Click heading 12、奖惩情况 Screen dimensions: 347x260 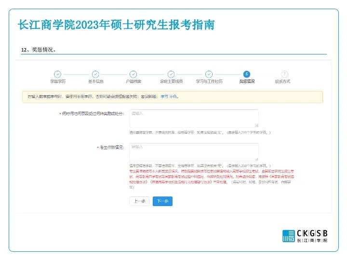(x=38, y=50)
